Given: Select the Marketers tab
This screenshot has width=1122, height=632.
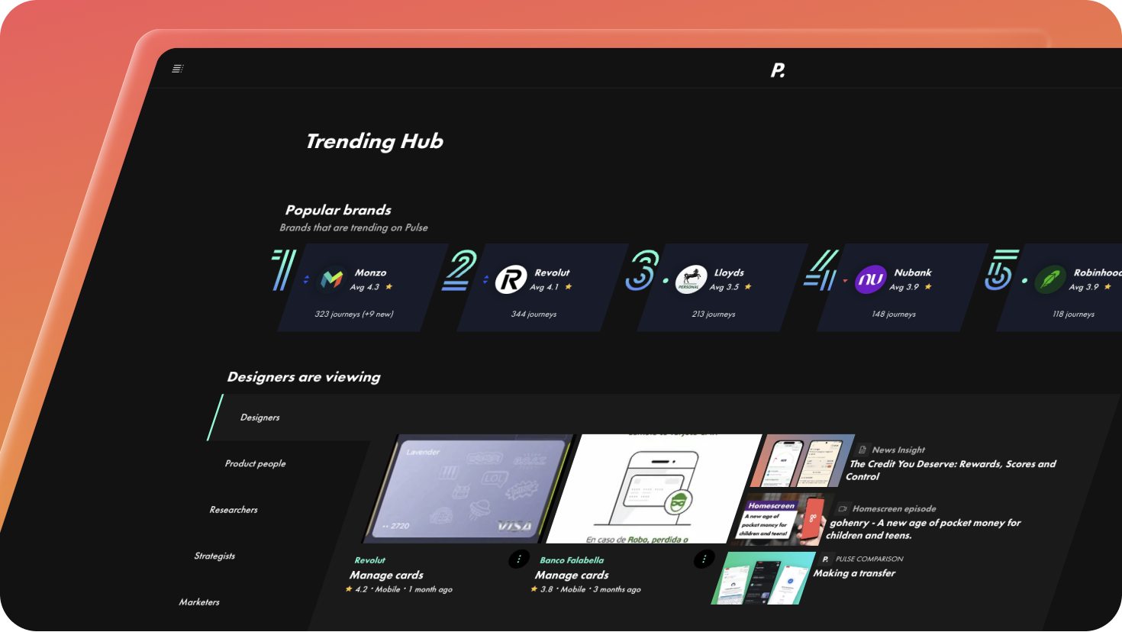Looking at the screenshot, I should click(x=199, y=602).
